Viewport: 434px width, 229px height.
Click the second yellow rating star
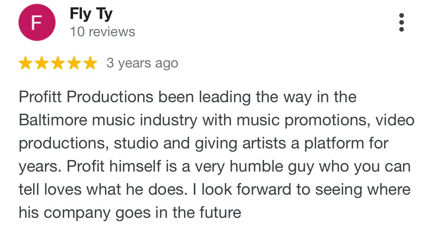[x=41, y=63]
